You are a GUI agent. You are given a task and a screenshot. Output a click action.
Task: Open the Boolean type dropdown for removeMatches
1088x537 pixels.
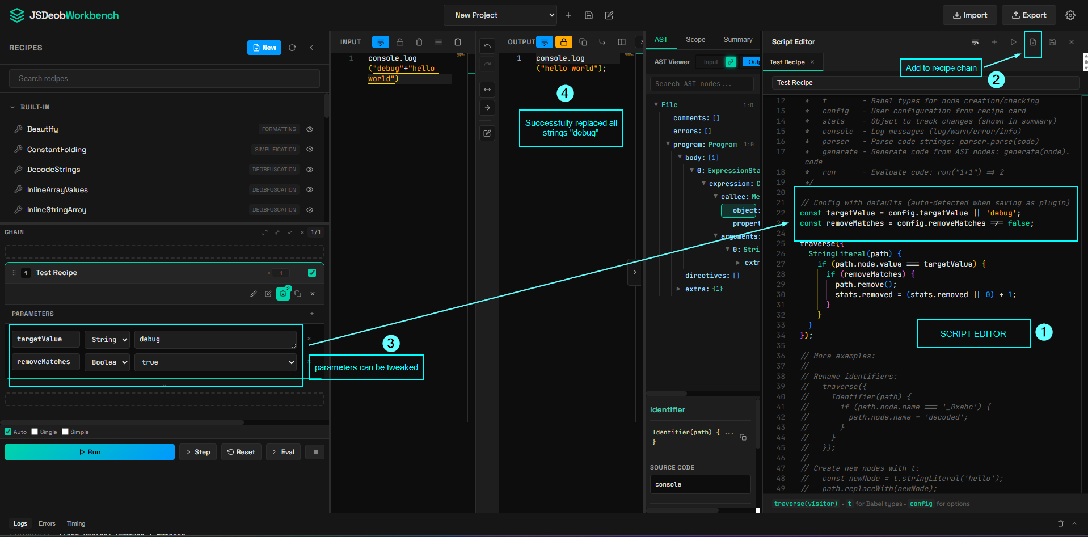(x=107, y=362)
